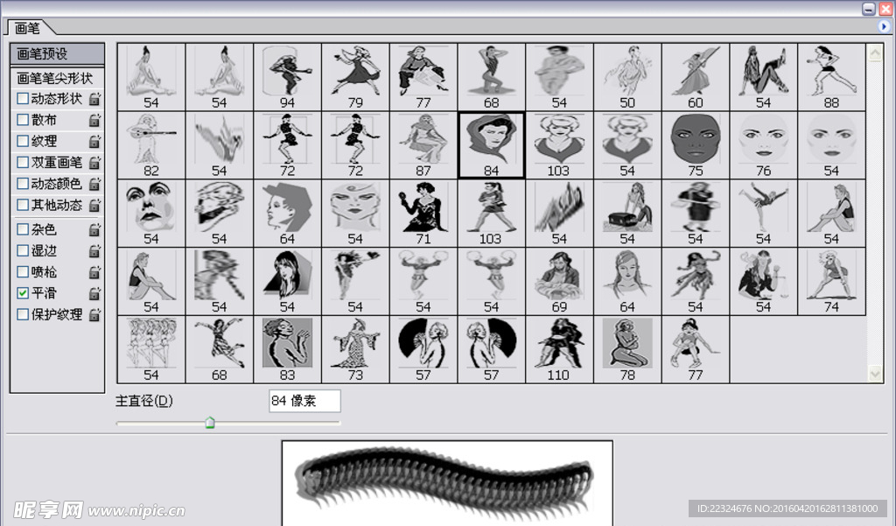Choose the face mask brush sized 75
This screenshot has width=896, height=526.
(695, 144)
